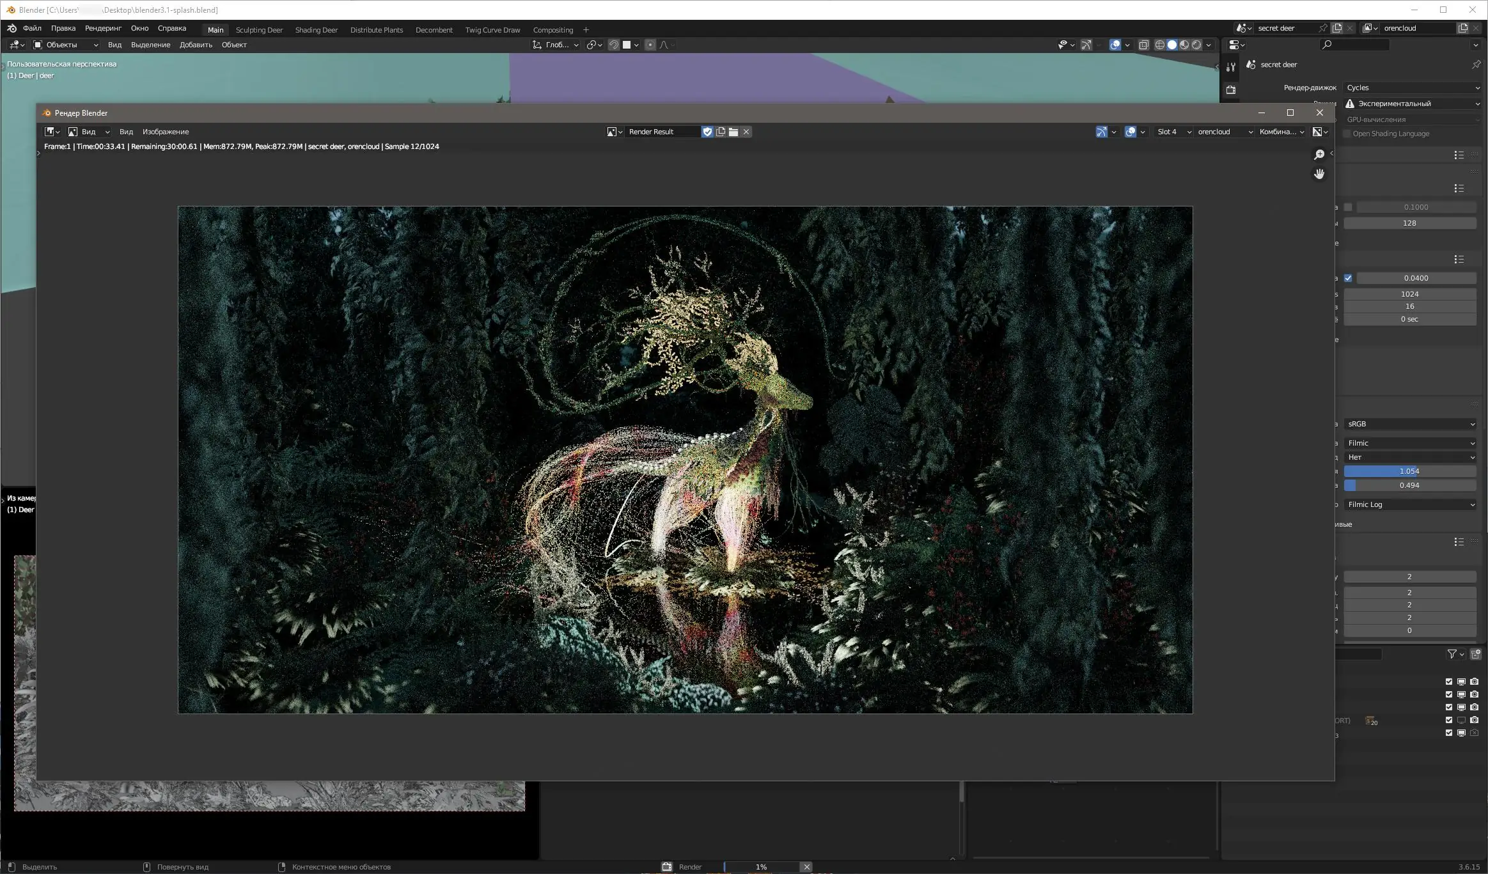Screen dimensions: 1488x874
Task: Uncheck the checkbox next to 0.0400
Action: 1348,278
